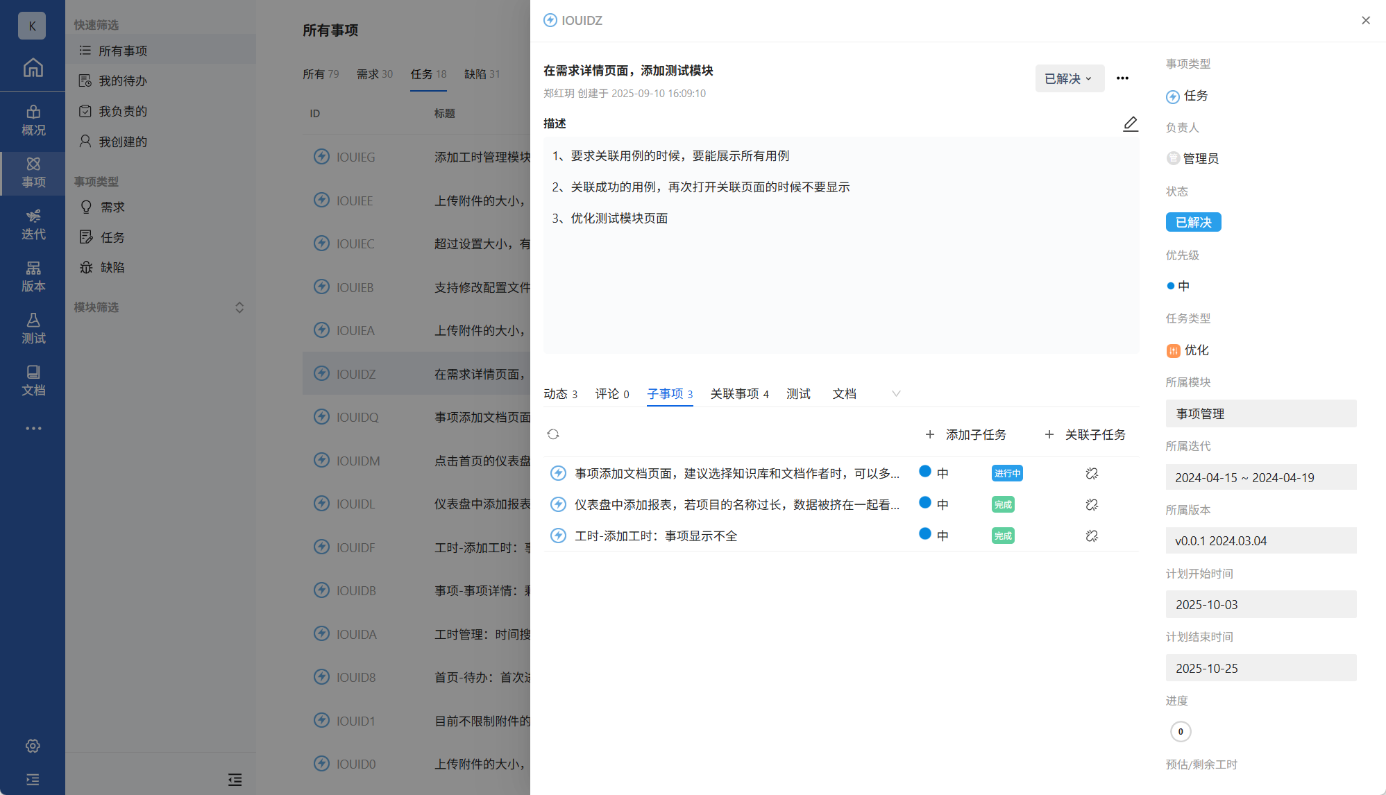Open the 版本 section in sidebar
The width and height of the screenshot is (1386, 795).
[x=33, y=276]
